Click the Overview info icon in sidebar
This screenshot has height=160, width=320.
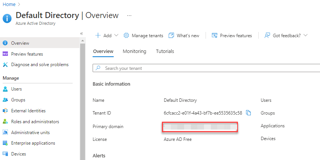click(x=5, y=43)
